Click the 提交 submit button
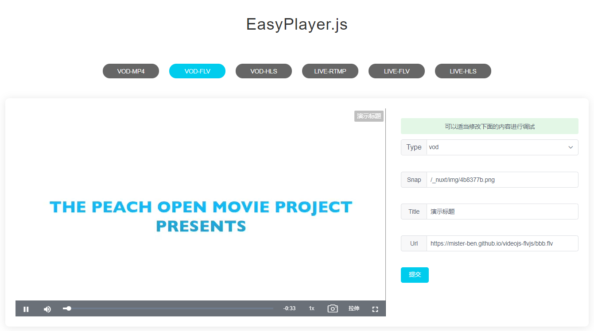 (x=415, y=275)
